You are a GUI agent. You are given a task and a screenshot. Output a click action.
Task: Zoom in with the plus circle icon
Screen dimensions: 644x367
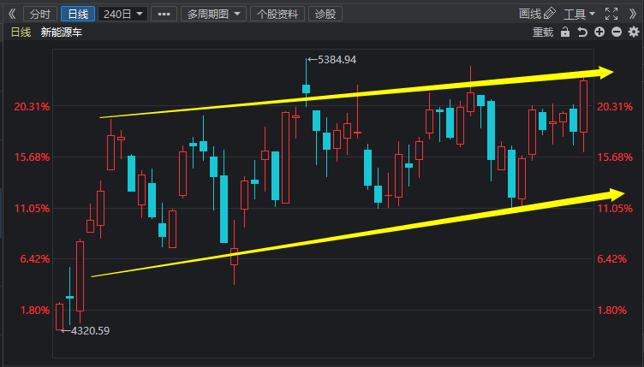pyautogui.click(x=599, y=33)
